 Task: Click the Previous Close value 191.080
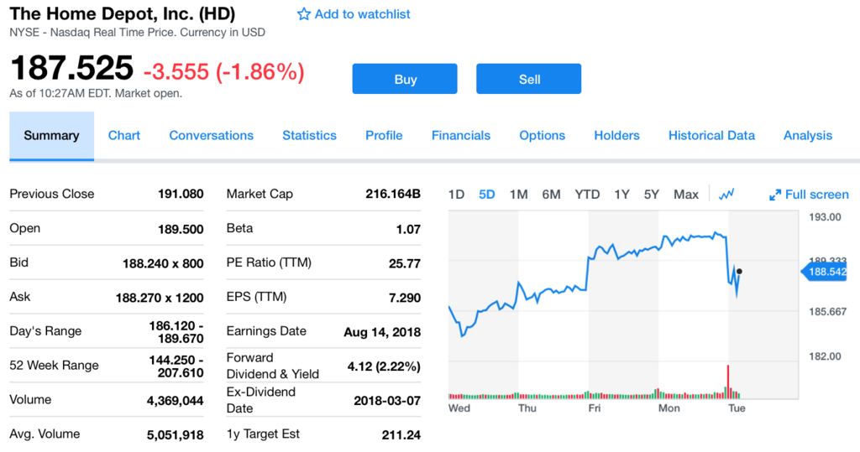[x=181, y=194]
